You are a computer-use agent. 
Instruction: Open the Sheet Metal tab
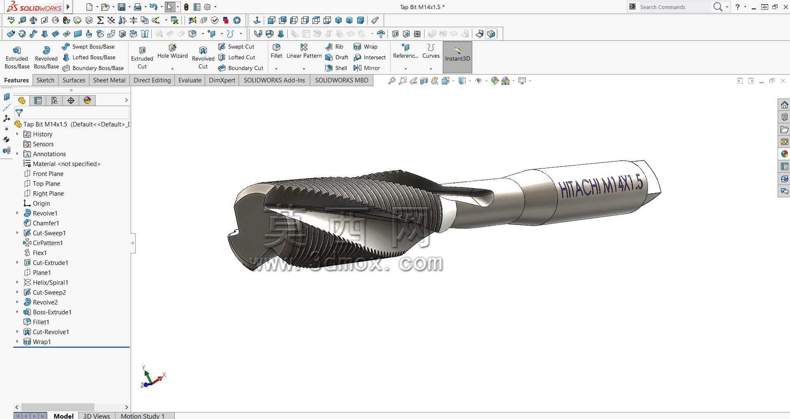point(109,80)
